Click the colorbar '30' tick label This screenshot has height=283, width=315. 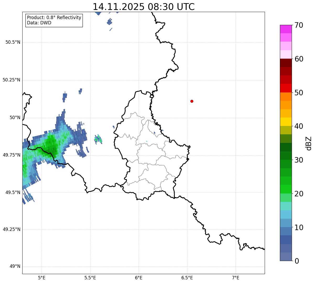(299, 160)
